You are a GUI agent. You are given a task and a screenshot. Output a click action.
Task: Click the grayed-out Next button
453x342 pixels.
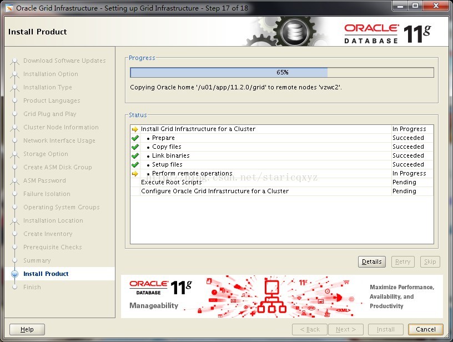[x=345, y=329]
